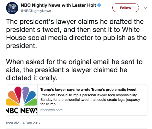The image size is (152, 129).
Task: Open article headline about Trump's problematic tweet
Action: pos(88,90)
